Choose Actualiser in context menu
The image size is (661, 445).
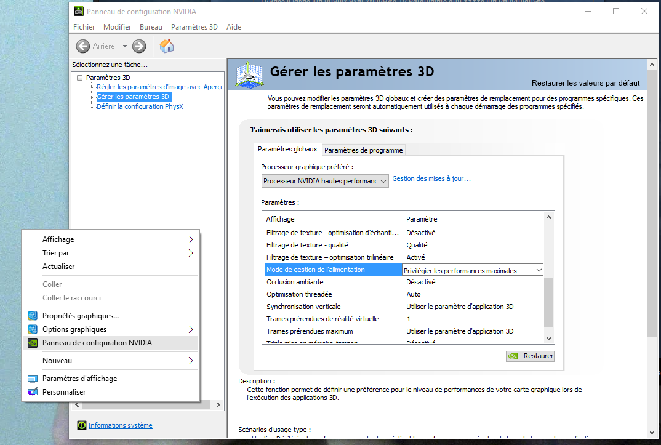110,267
